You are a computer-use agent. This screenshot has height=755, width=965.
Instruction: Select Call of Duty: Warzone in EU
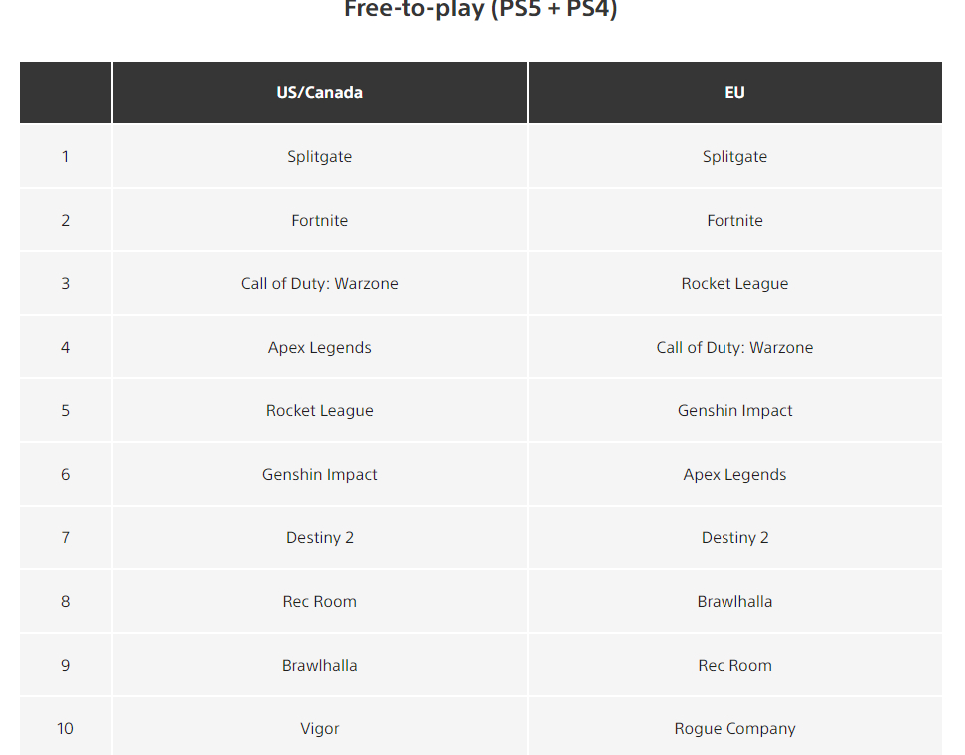(x=734, y=347)
